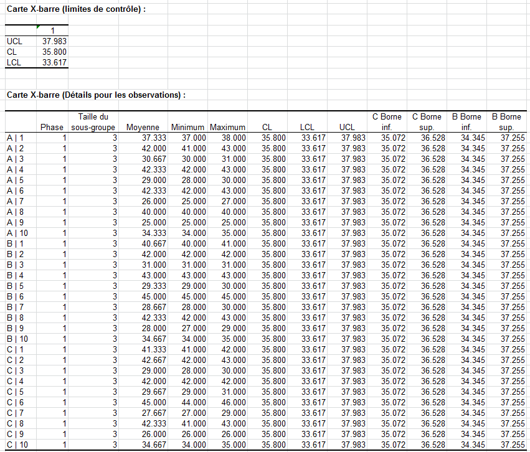The width and height of the screenshot is (530, 452).
Task: Select the 'Phase' column header
Action: tap(52, 127)
